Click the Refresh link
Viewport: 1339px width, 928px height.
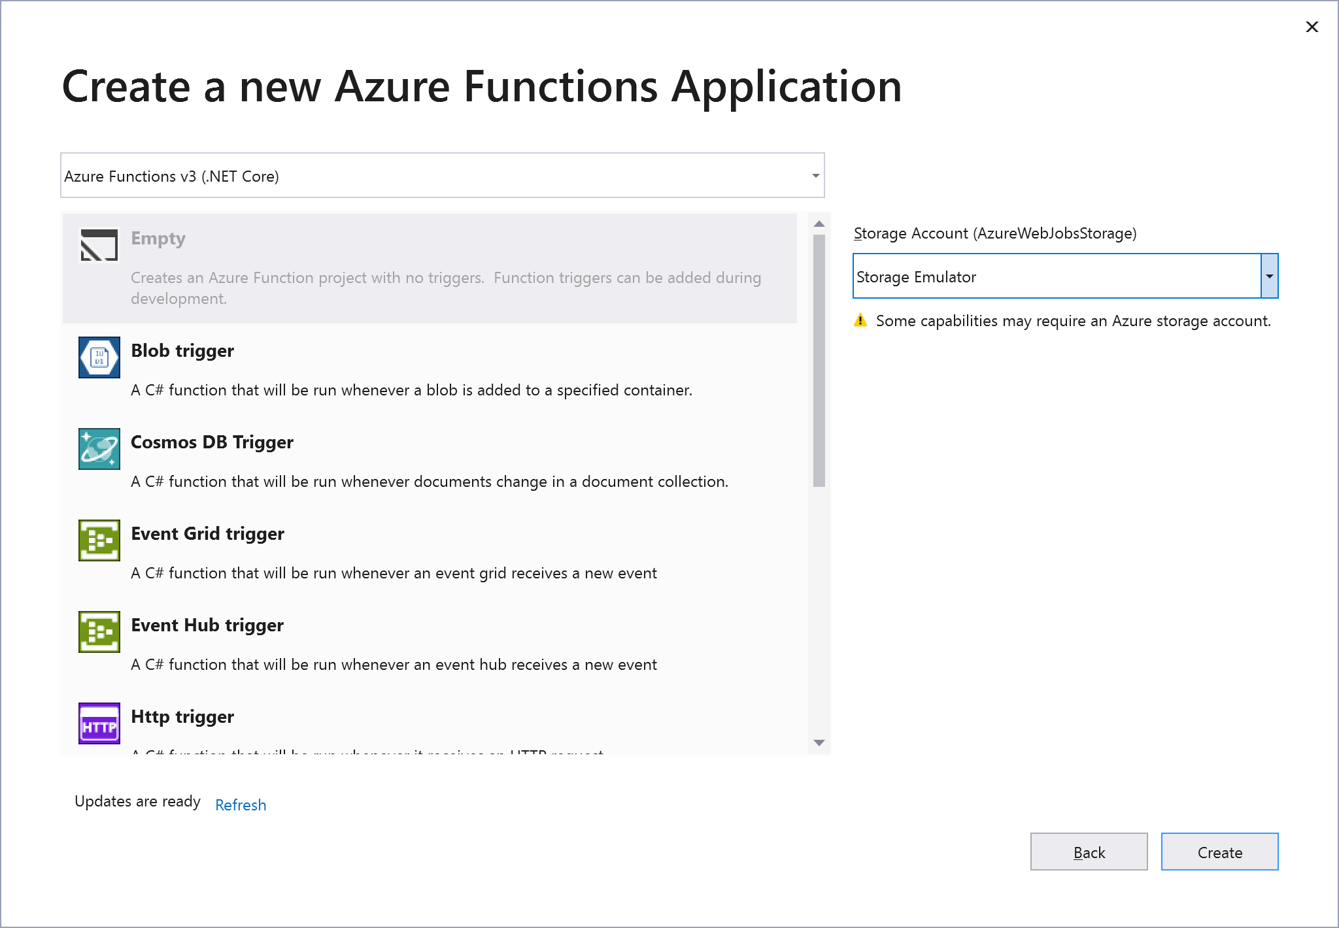pyautogui.click(x=241, y=804)
